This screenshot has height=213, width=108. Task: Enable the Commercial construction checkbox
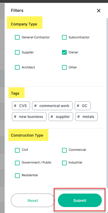coord(64,150)
